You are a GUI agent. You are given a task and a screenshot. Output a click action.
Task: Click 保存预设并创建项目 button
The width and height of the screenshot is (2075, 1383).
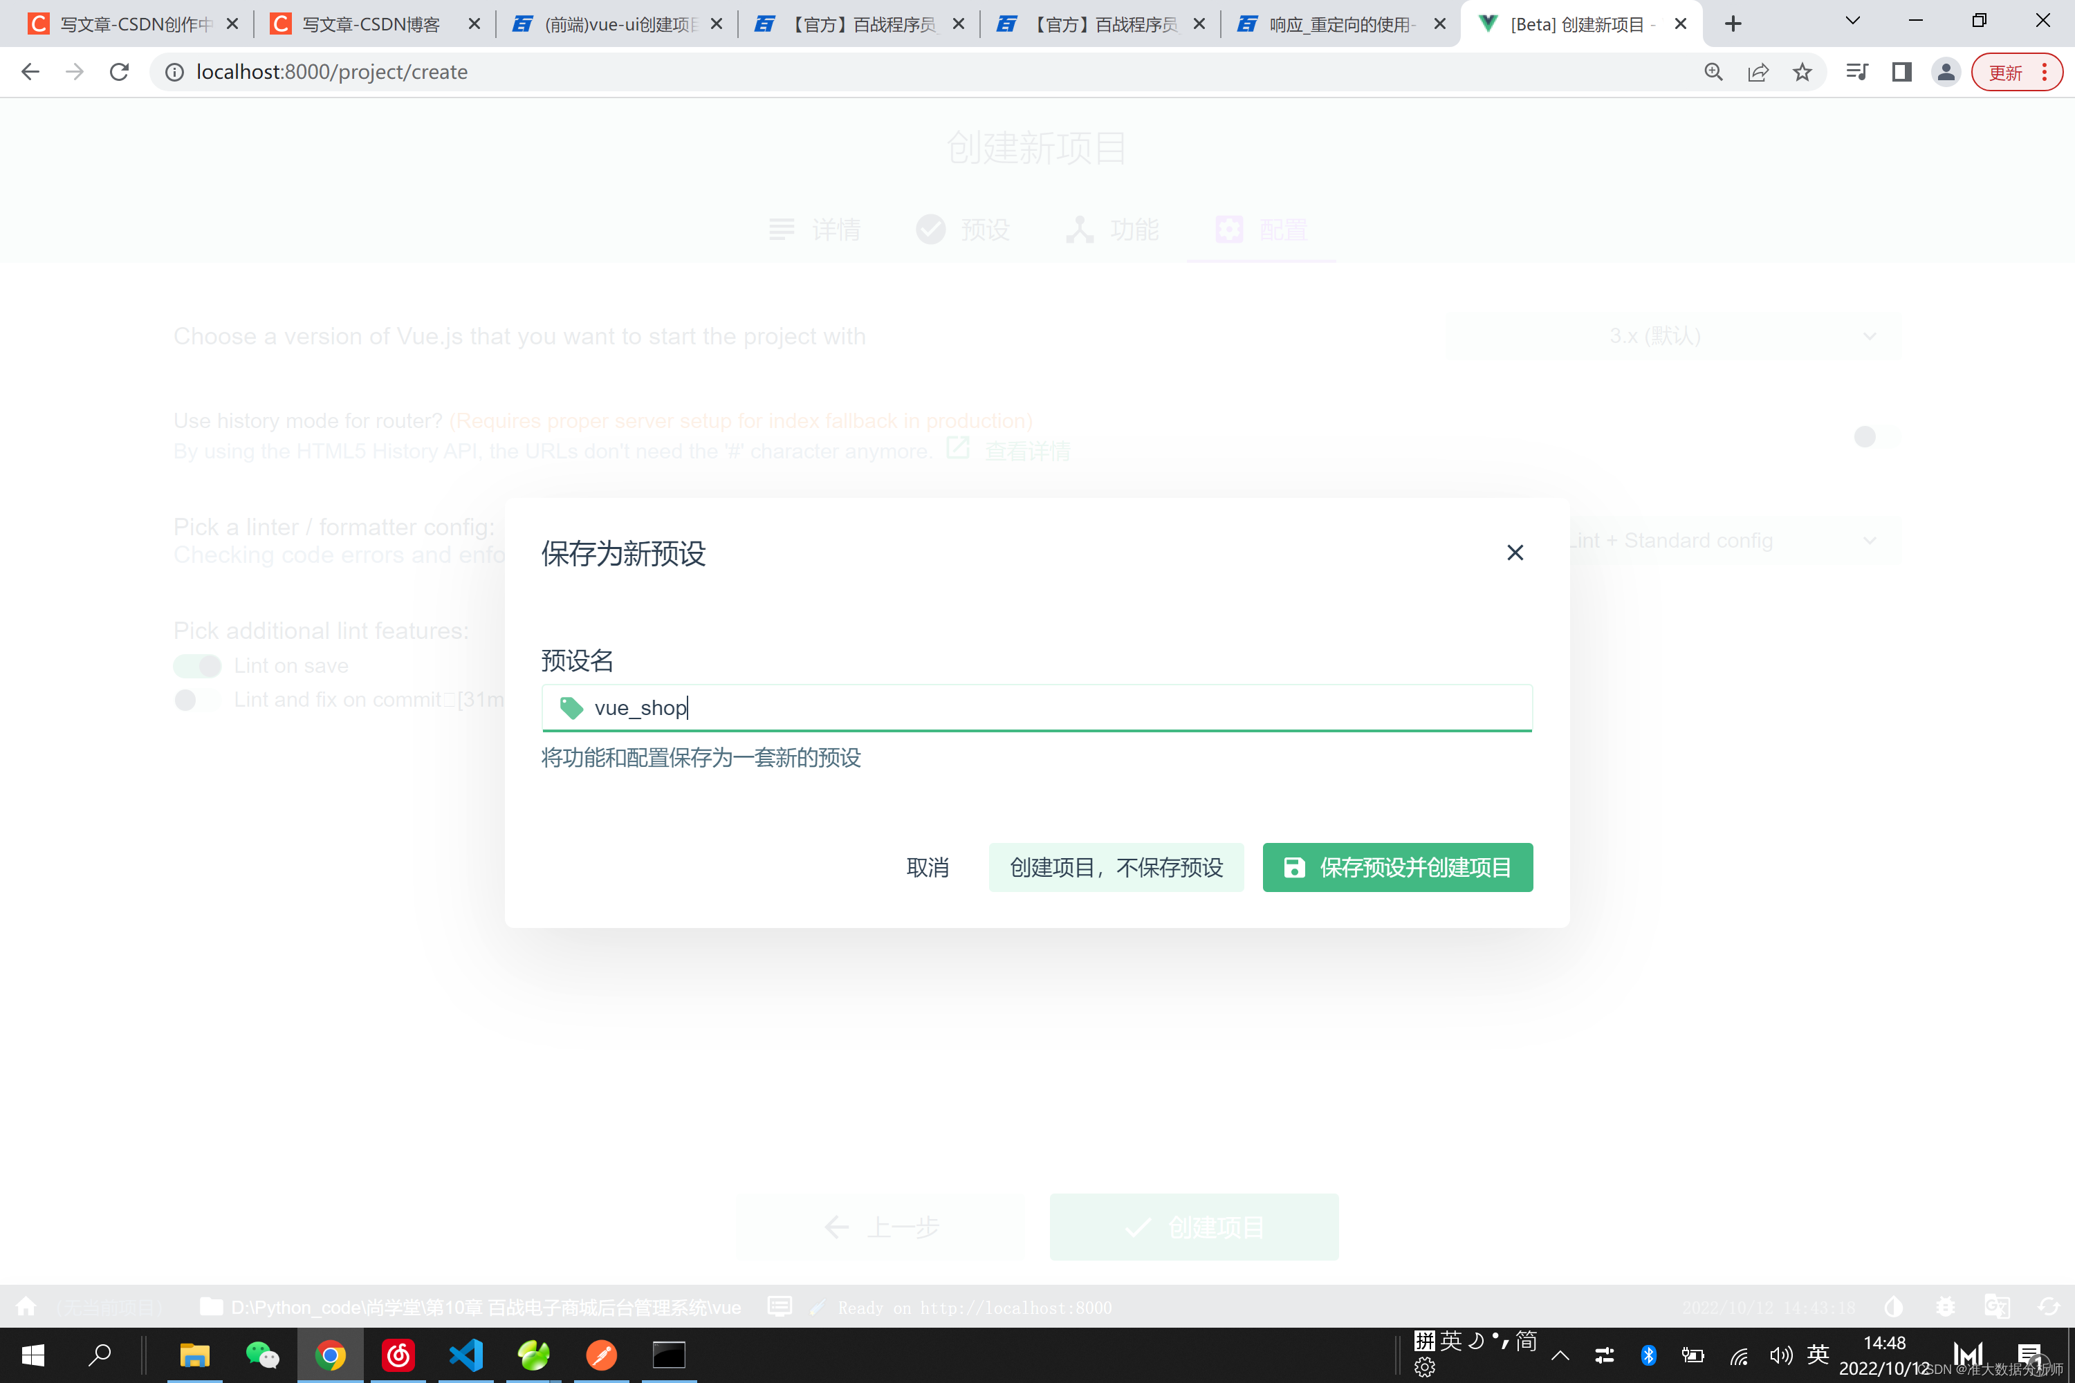tap(1397, 867)
